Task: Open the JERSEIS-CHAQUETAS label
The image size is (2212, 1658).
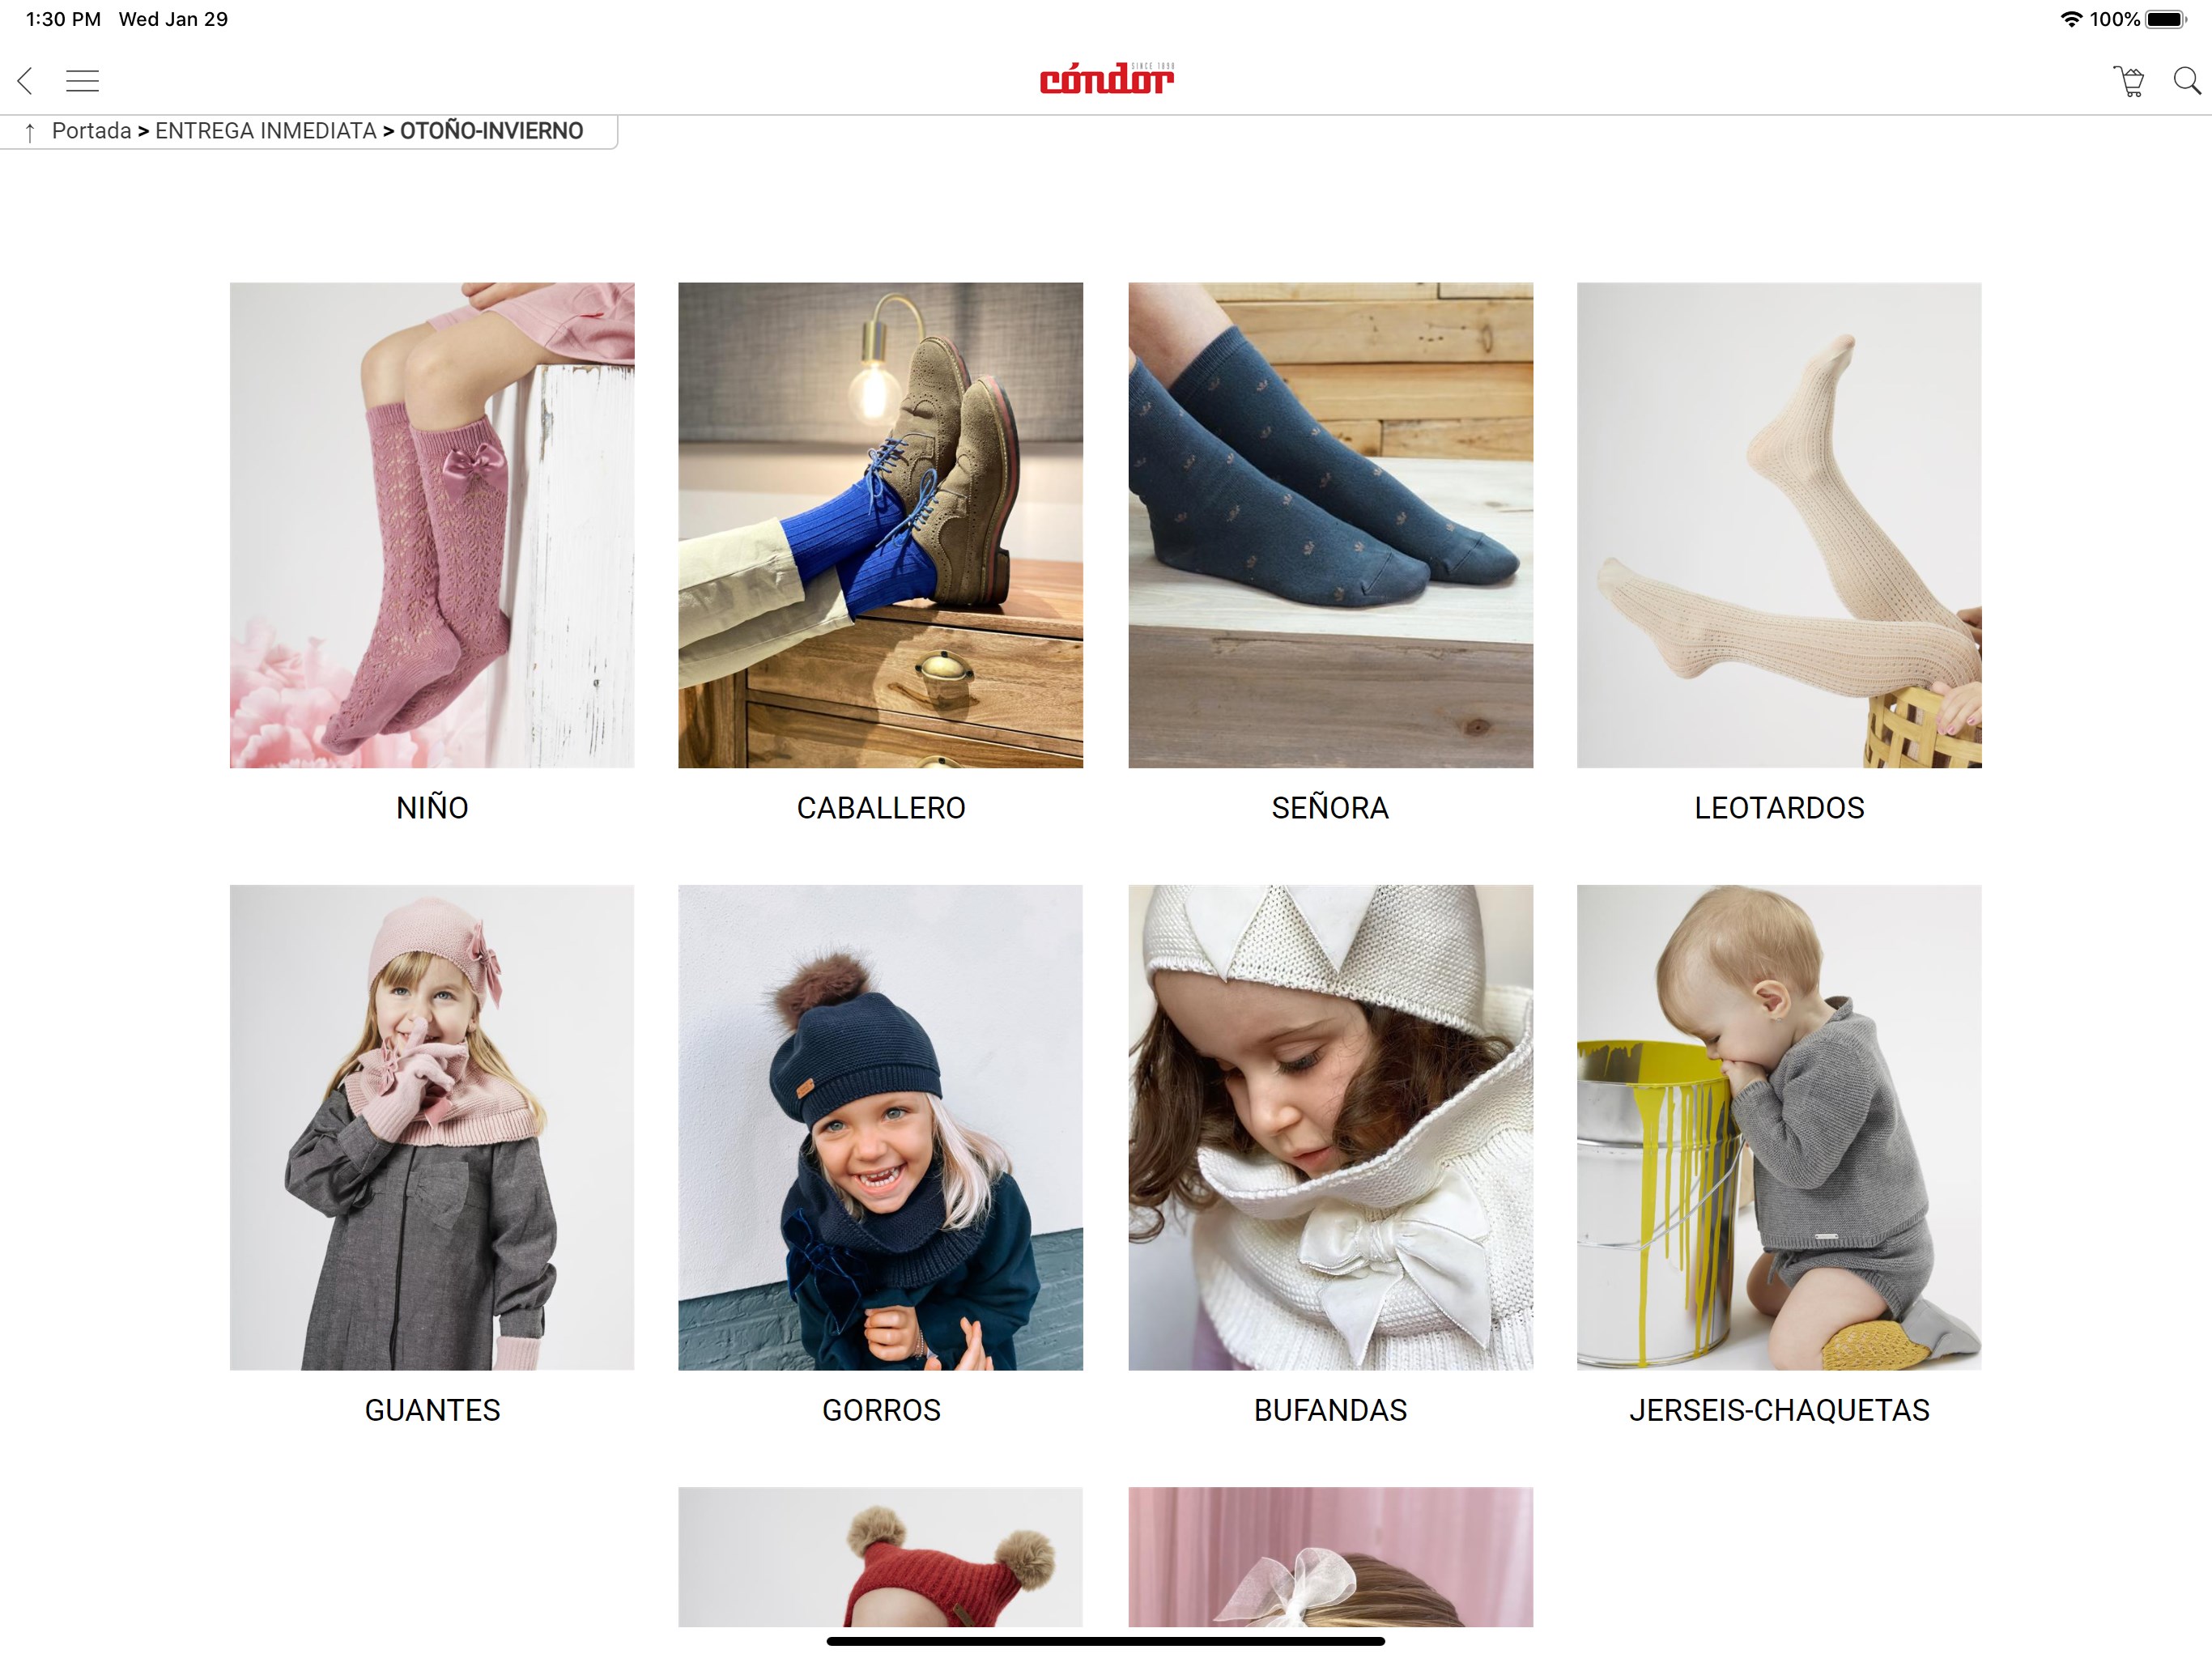Action: pyautogui.click(x=1779, y=1410)
